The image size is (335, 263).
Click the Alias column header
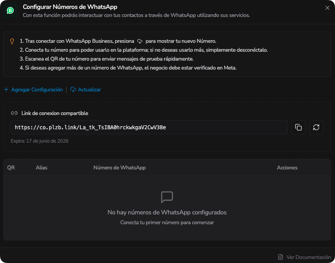[x=42, y=168]
